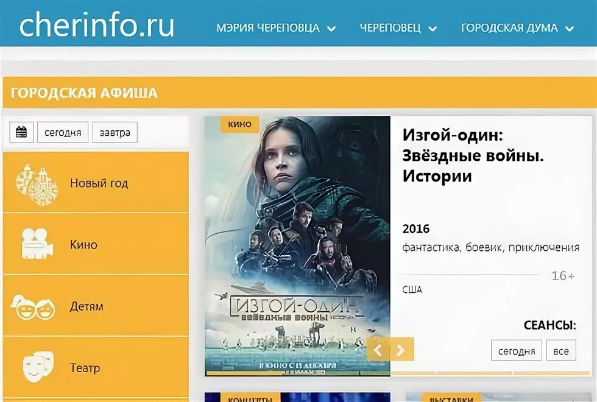Image resolution: width=597 pixels, height=402 pixels.
Task: Go to next slide arrow
Action: (x=401, y=350)
